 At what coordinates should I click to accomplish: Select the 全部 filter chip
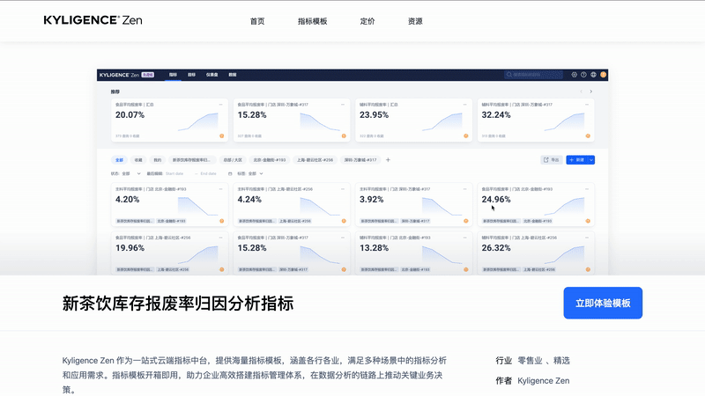[x=119, y=160]
